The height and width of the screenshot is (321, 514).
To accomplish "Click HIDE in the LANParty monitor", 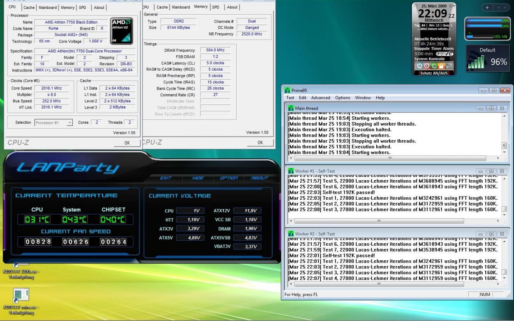I will [198, 178].
